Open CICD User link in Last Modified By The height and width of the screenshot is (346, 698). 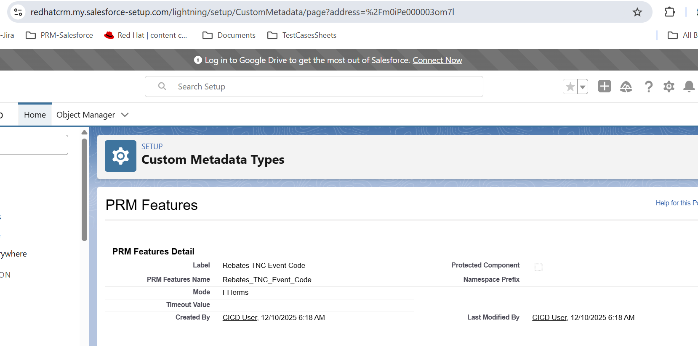click(549, 317)
